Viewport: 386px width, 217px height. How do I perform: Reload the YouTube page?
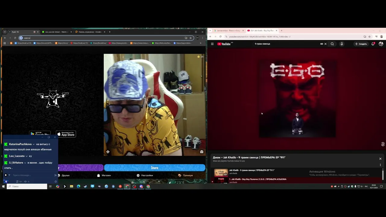pos(220,36)
